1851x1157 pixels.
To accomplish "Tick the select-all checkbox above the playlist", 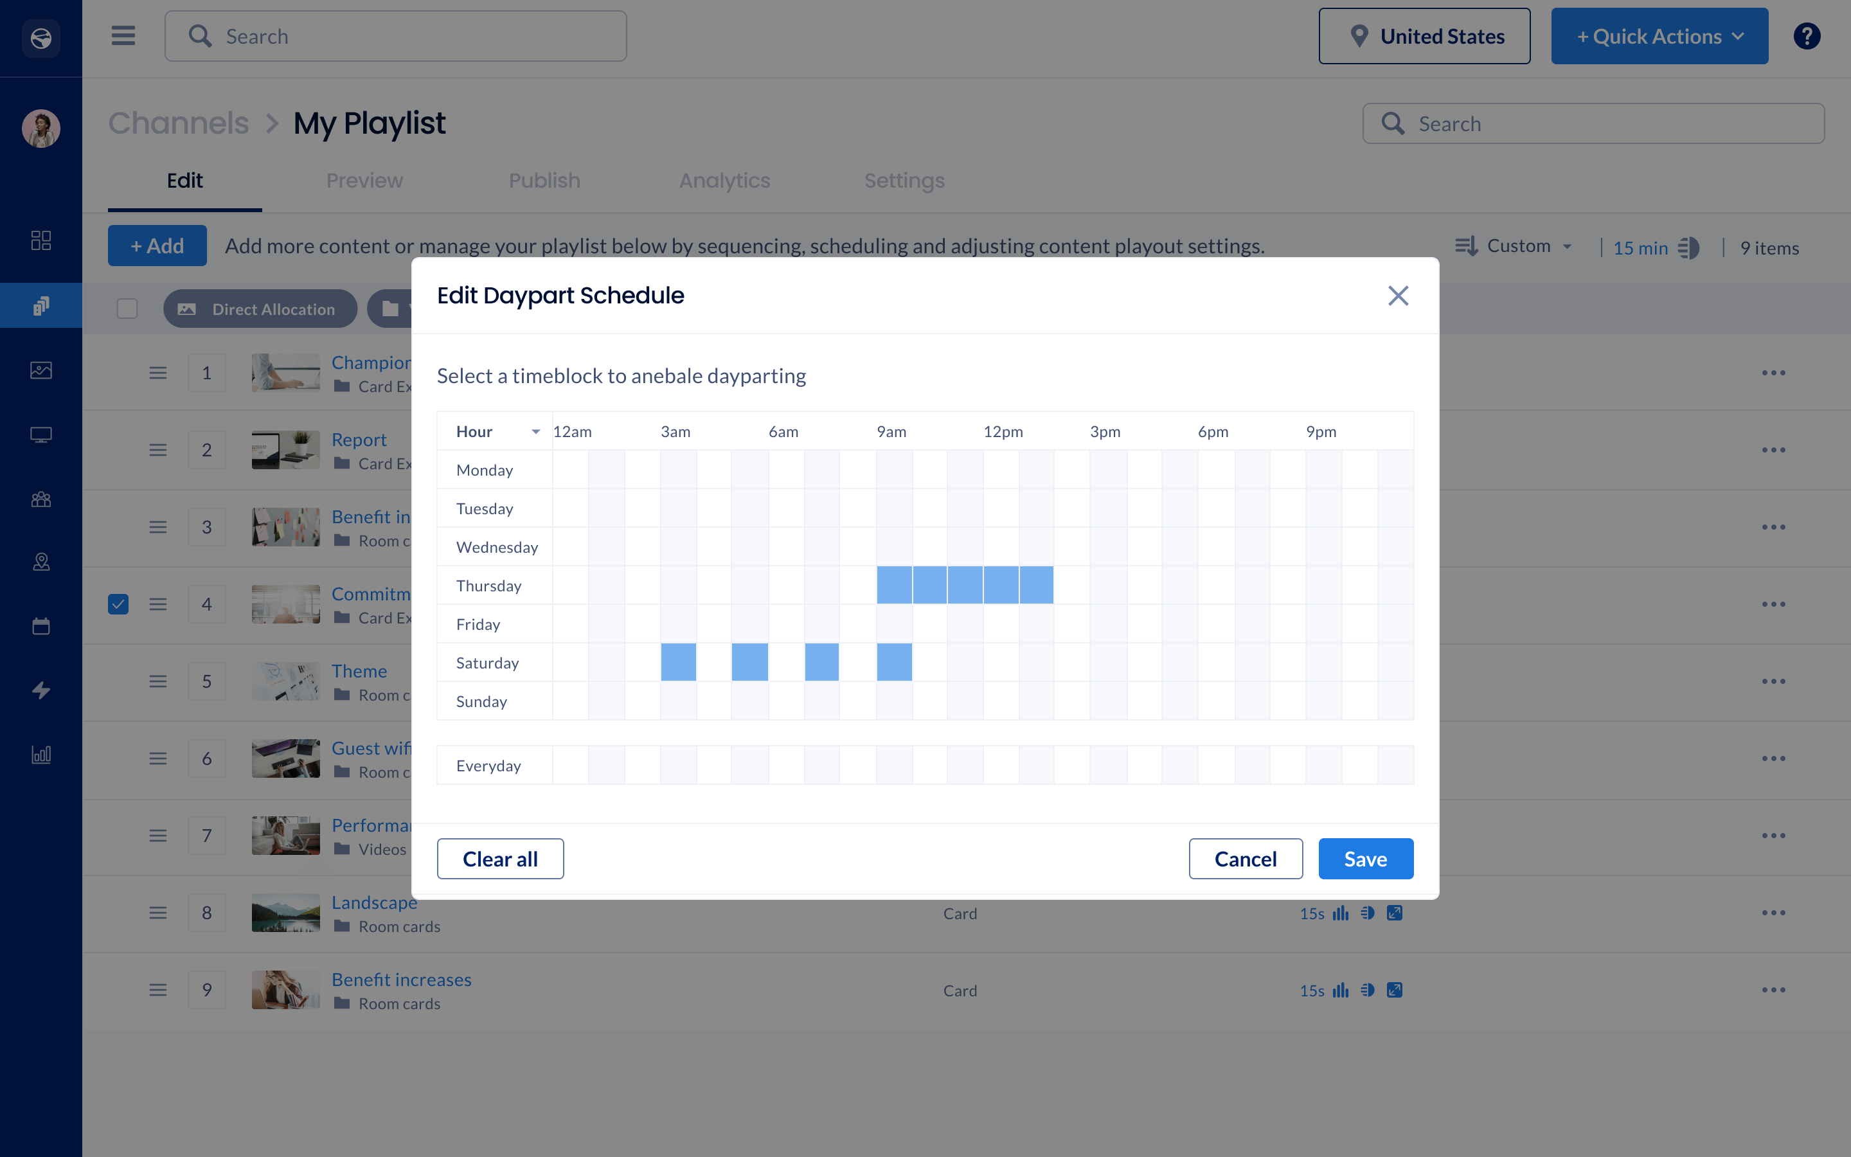I will (127, 309).
